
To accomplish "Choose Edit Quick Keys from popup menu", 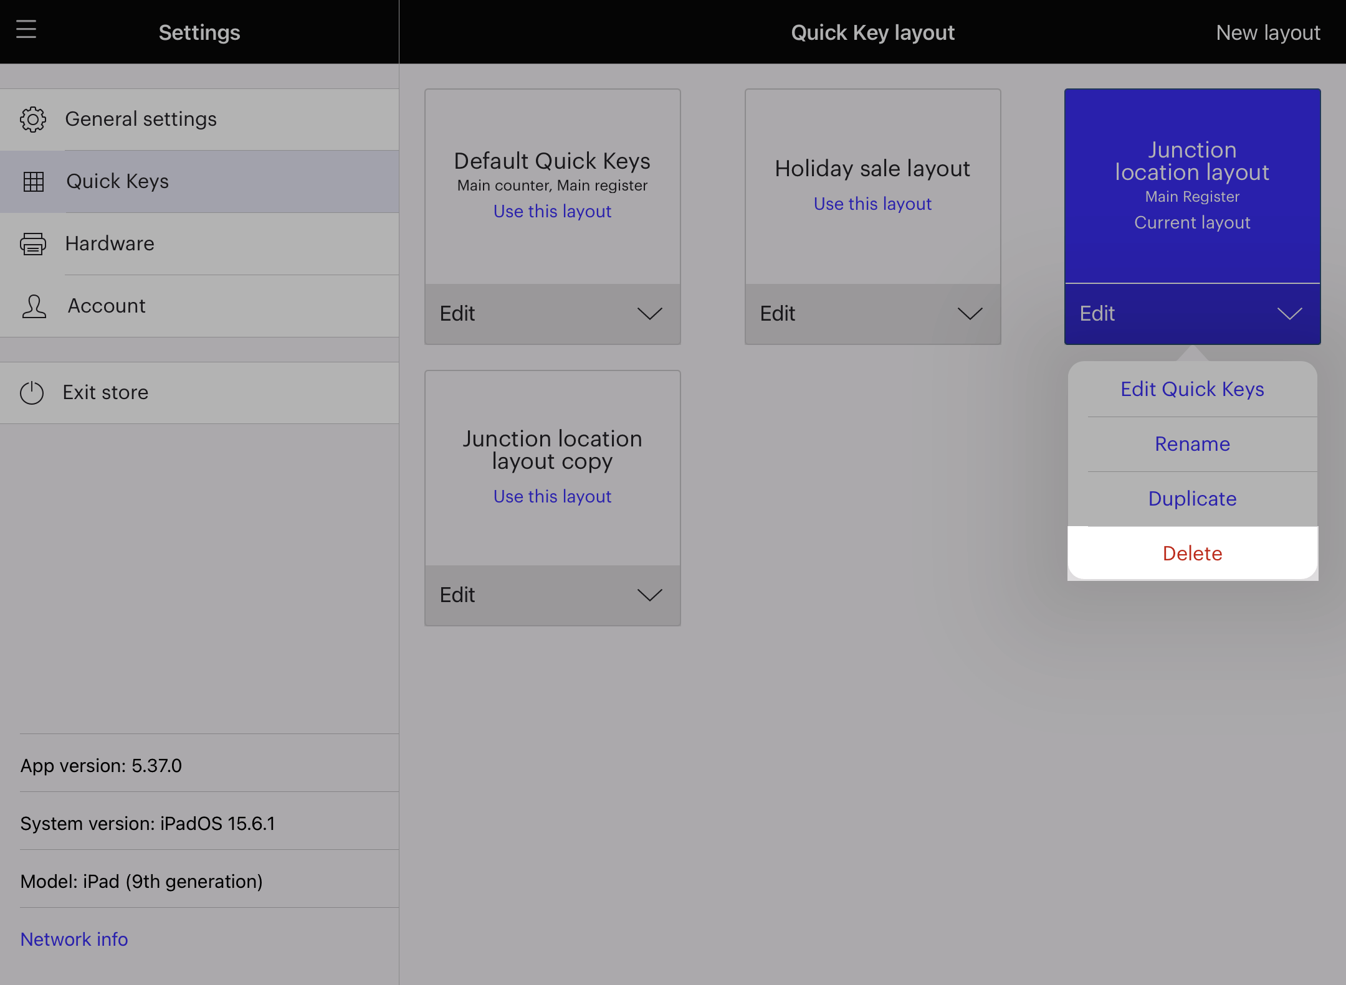I will pos(1192,389).
